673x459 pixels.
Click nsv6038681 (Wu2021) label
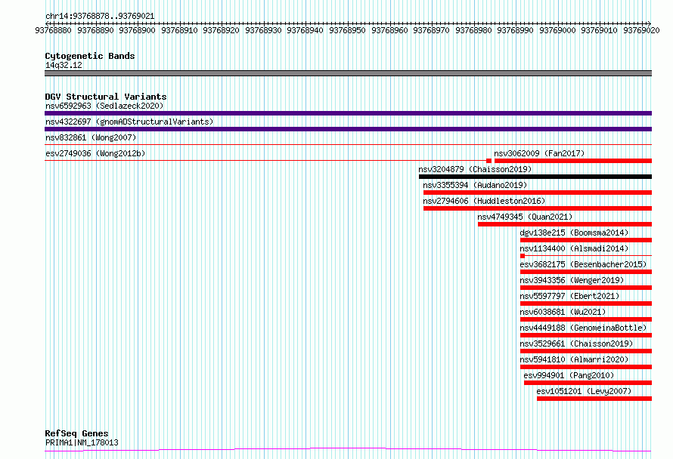click(x=563, y=312)
